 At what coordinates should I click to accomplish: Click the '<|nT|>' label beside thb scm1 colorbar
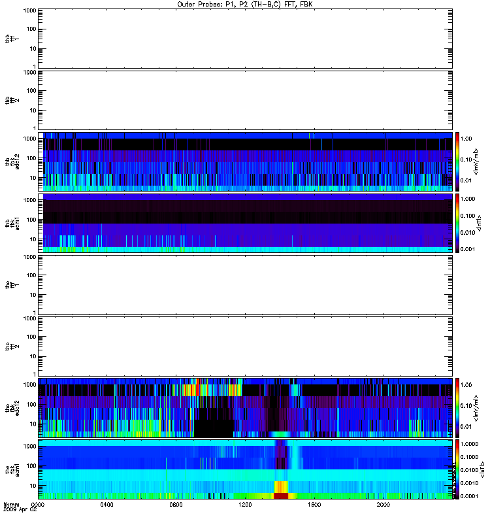479,223
